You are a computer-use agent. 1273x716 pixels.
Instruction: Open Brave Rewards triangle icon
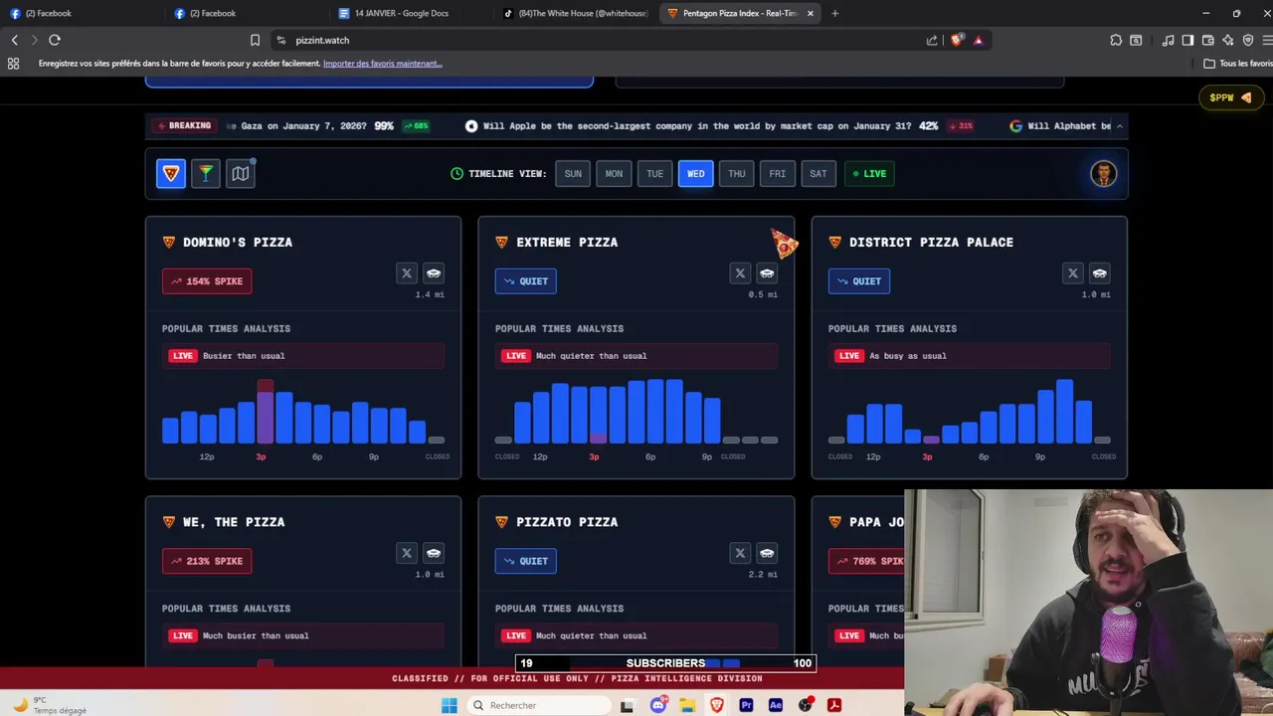point(979,40)
